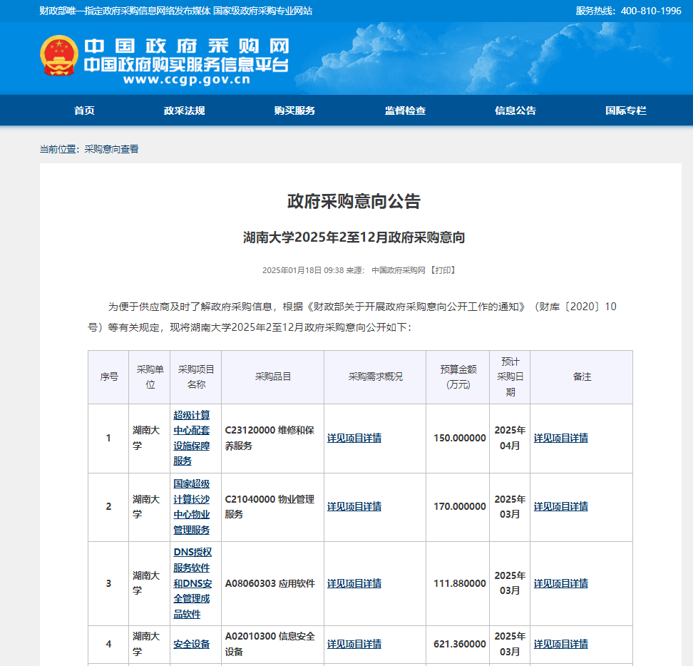Click the 2025年04月 purchase date cell
The width and height of the screenshot is (693, 666).
point(510,438)
